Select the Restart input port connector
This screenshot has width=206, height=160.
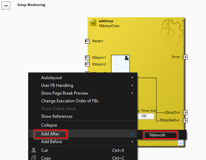[x=88, y=41]
